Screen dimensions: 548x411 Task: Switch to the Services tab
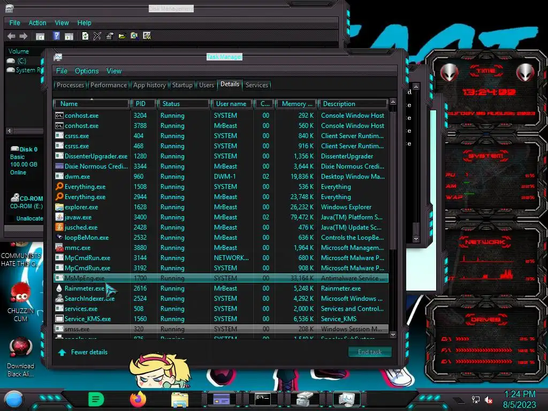pos(256,85)
